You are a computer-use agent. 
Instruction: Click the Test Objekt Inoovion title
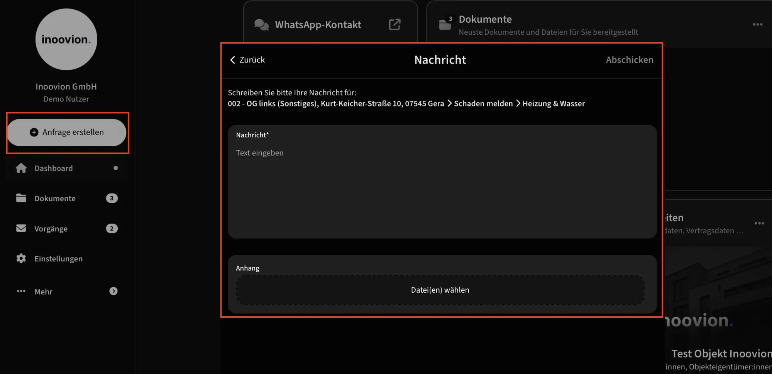click(721, 354)
